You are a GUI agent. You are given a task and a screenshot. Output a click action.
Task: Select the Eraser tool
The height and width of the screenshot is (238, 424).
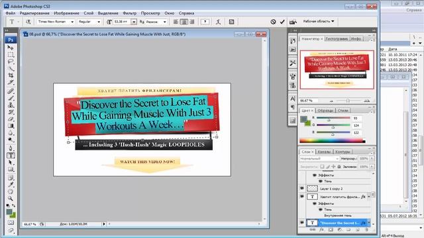click(11, 119)
